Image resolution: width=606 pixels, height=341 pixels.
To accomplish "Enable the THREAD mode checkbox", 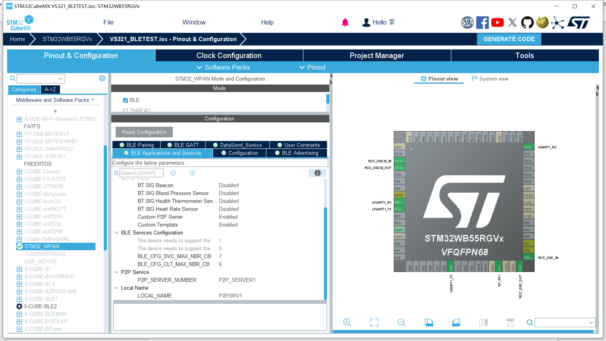I will [x=125, y=110].
